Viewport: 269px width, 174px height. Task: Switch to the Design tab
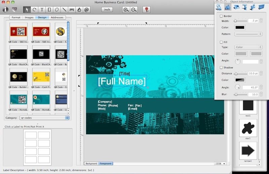point(42,18)
